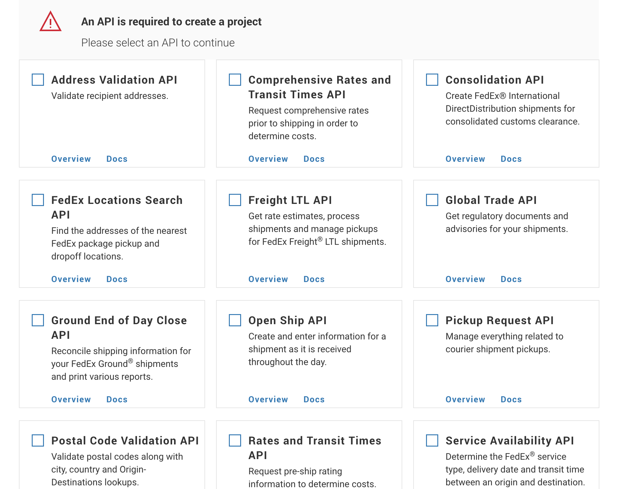The height and width of the screenshot is (489, 625).
Task: Enable the Freight LTL API checkbox
Action: [235, 200]
